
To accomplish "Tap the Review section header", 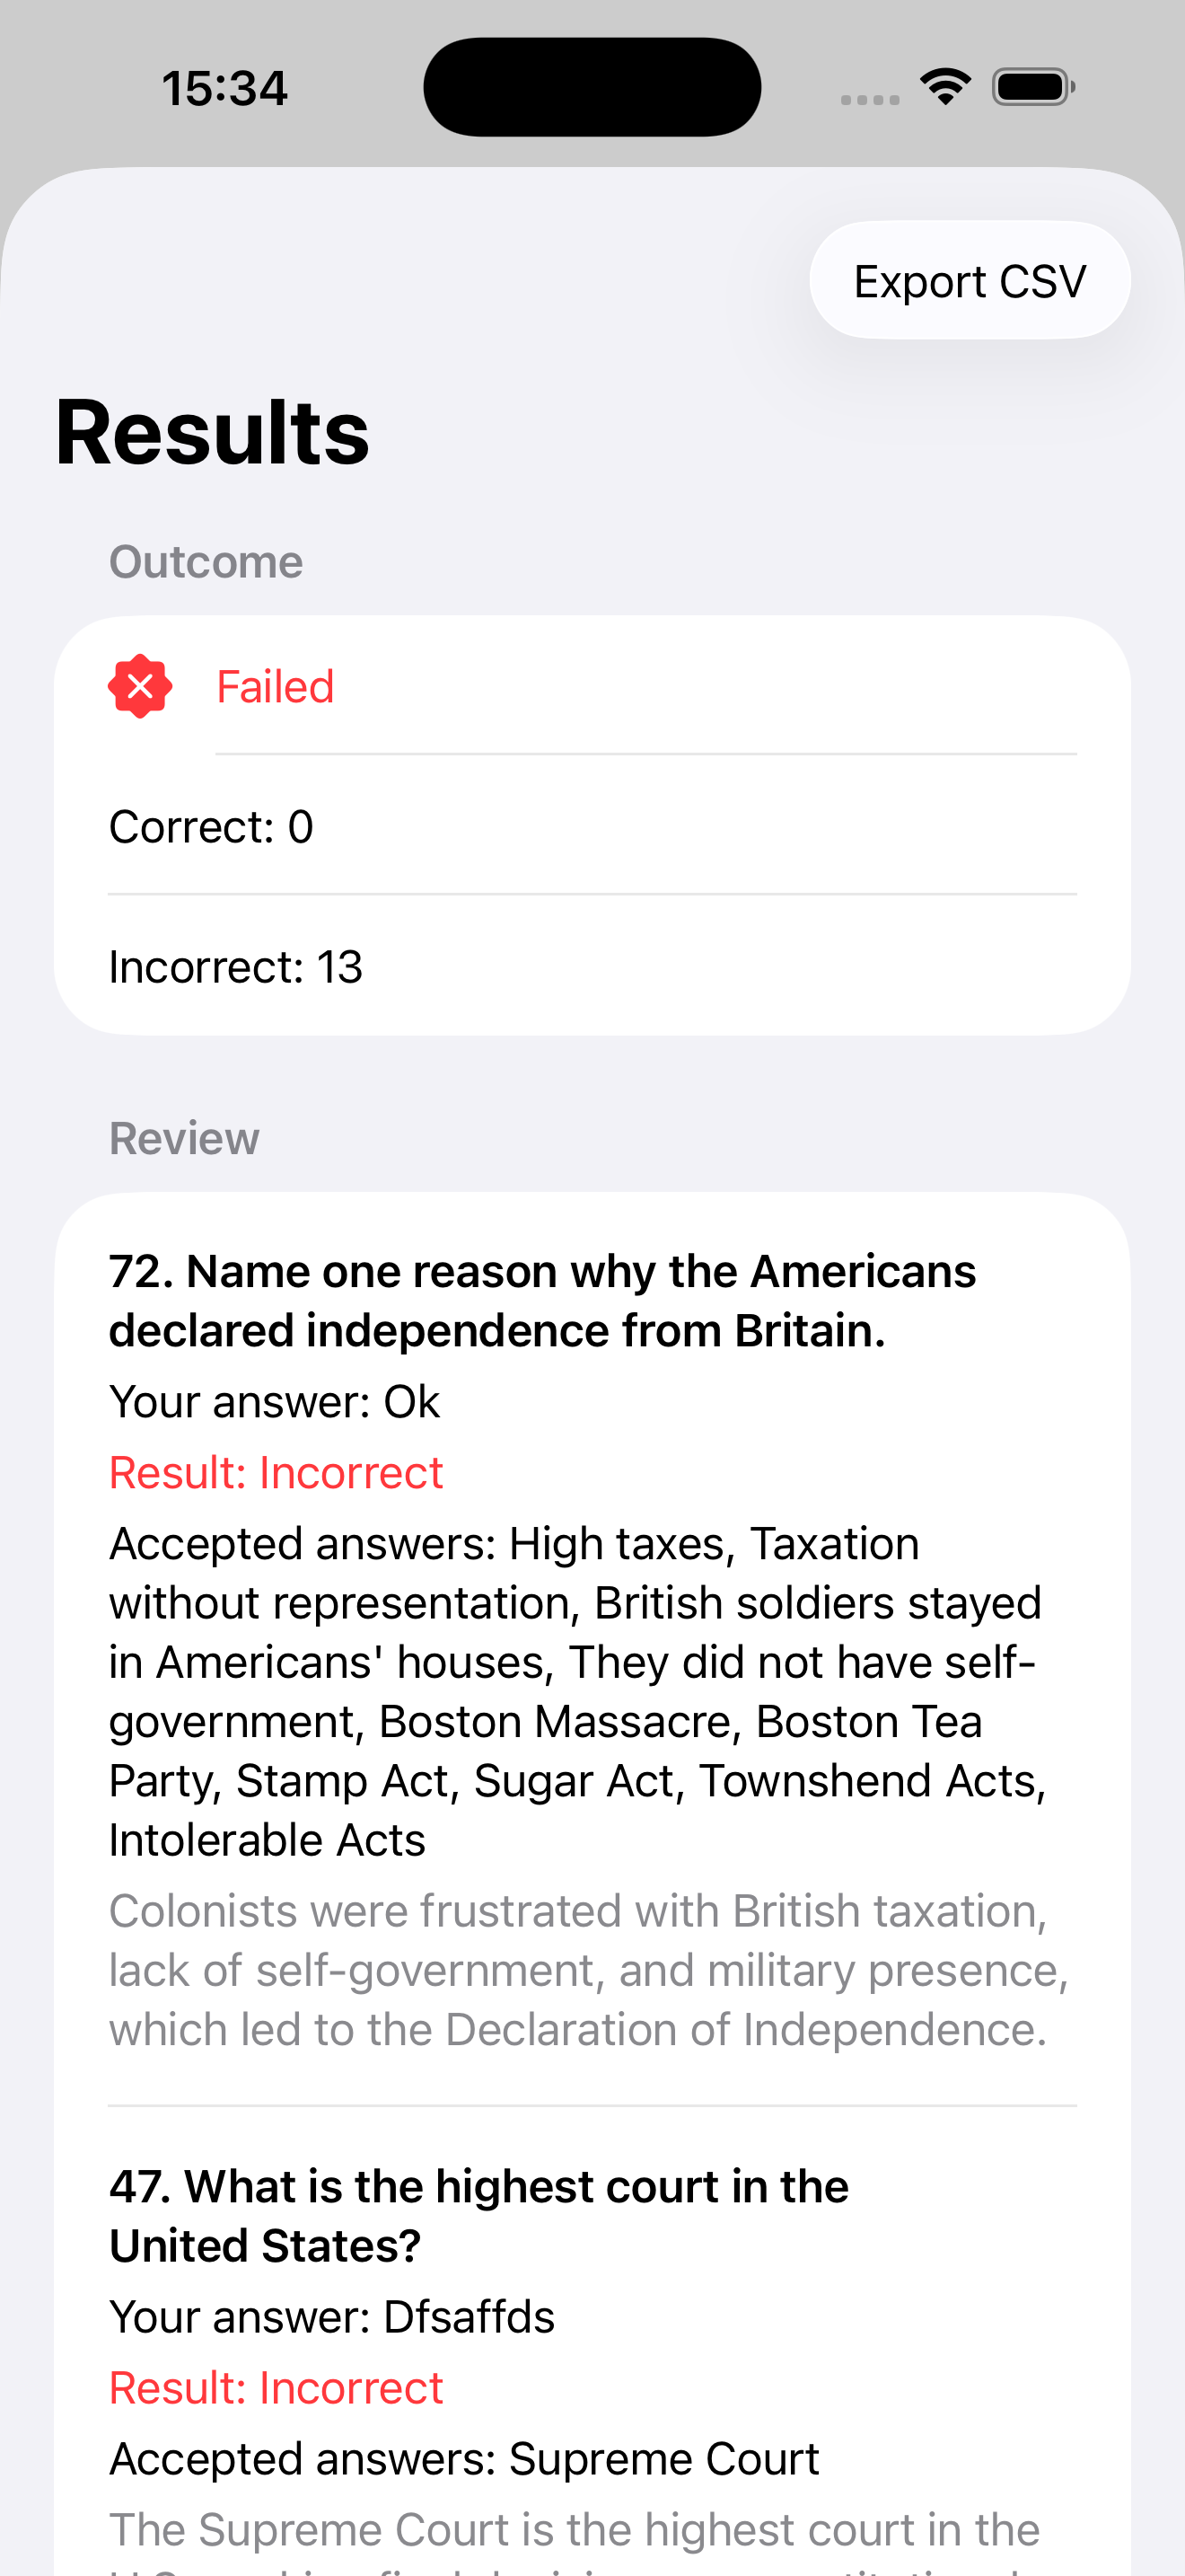I will coord(184,1139).
